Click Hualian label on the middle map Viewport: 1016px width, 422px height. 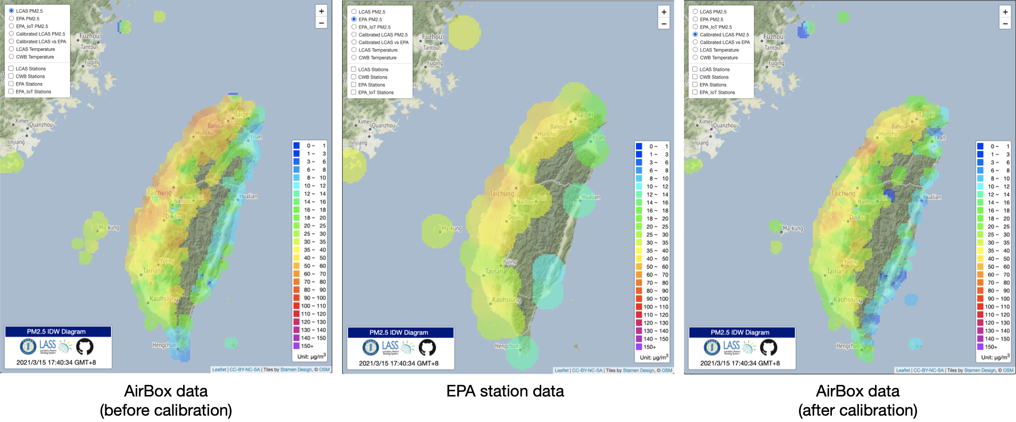[x=591, y=197]
